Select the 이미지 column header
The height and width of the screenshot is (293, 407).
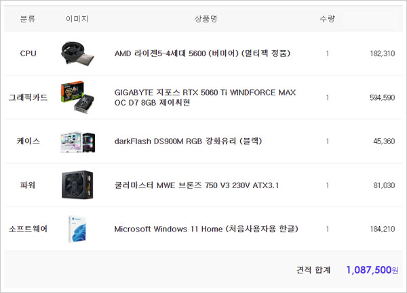coord(77,19)
